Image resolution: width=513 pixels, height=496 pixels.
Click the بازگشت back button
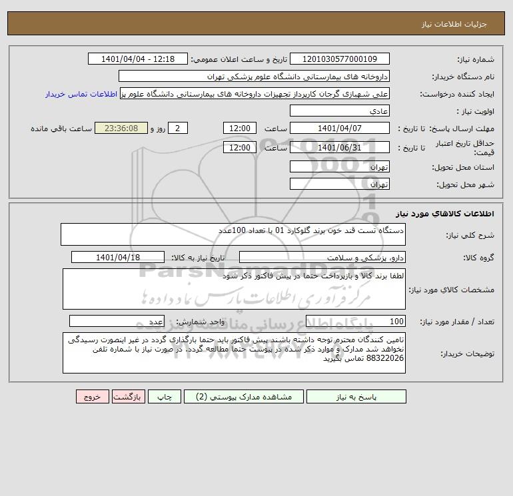128,397
